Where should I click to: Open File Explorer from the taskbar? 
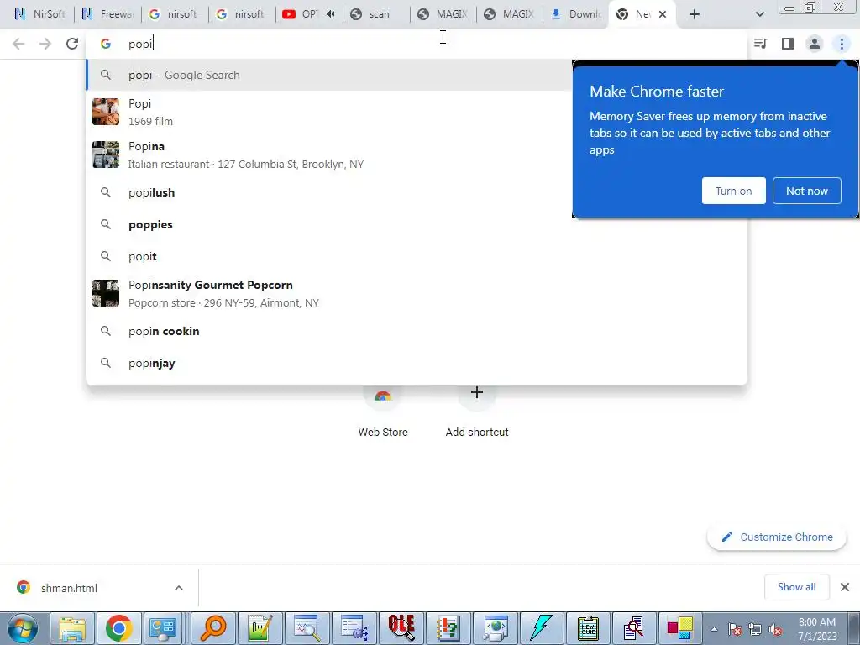coord(72,629)
